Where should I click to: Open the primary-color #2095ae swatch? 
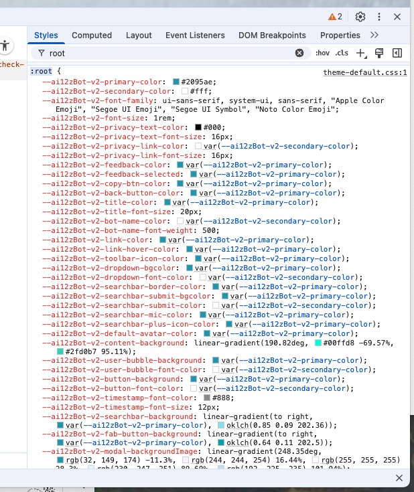(176, 82)
